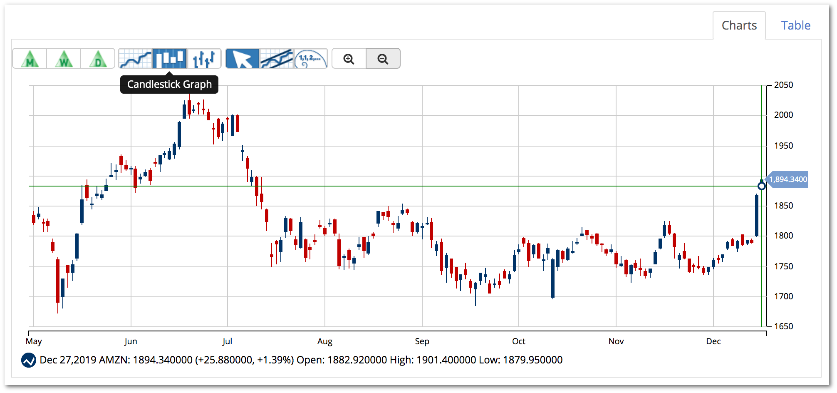837x393 pixels.
Task: Click the 1850 label on the price axis
Action: [783, 206]
